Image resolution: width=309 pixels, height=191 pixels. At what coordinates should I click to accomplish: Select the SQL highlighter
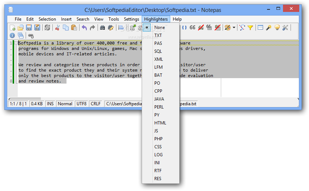pyautogui.click(x=160, y=51)
